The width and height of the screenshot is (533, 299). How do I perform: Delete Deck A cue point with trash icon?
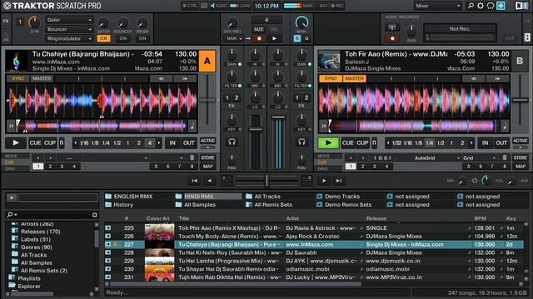[192, 158]
